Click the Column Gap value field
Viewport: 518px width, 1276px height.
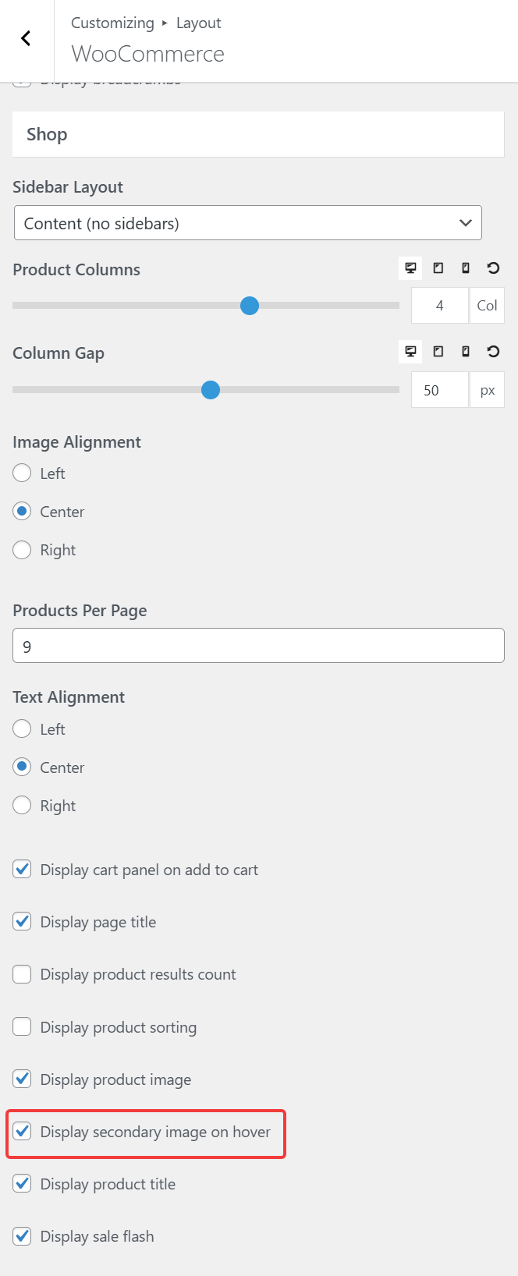pyautogui.click(x=440, y=390)
